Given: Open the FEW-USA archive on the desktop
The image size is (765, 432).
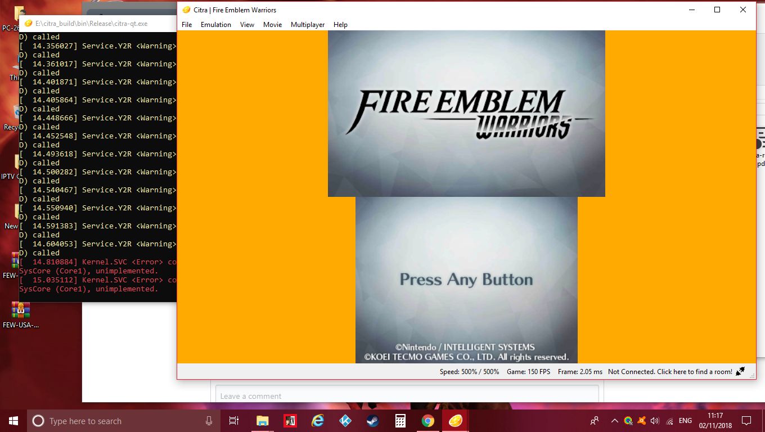Looking at the screenshot, I should [x=21, y=315].
